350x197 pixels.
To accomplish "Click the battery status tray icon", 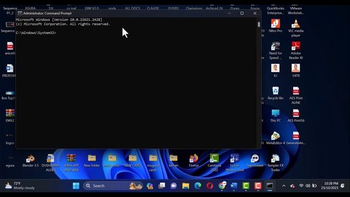I will tap(314, 186).
